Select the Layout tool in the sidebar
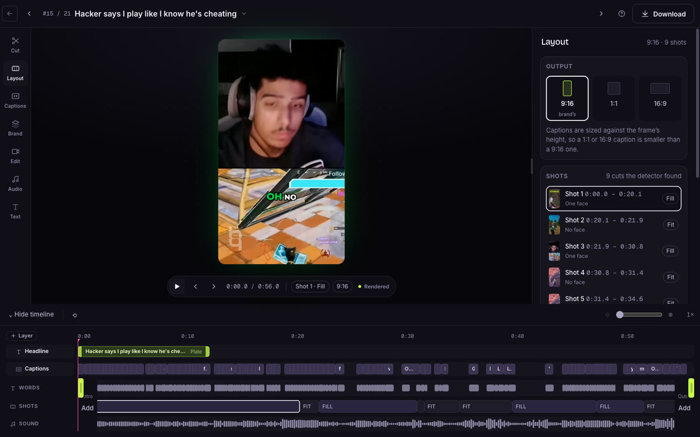 pyautogui.click(x=15, y=73)
